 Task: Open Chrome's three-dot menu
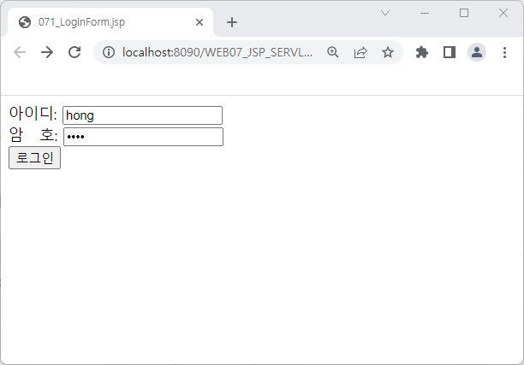(x=504, y=52)
